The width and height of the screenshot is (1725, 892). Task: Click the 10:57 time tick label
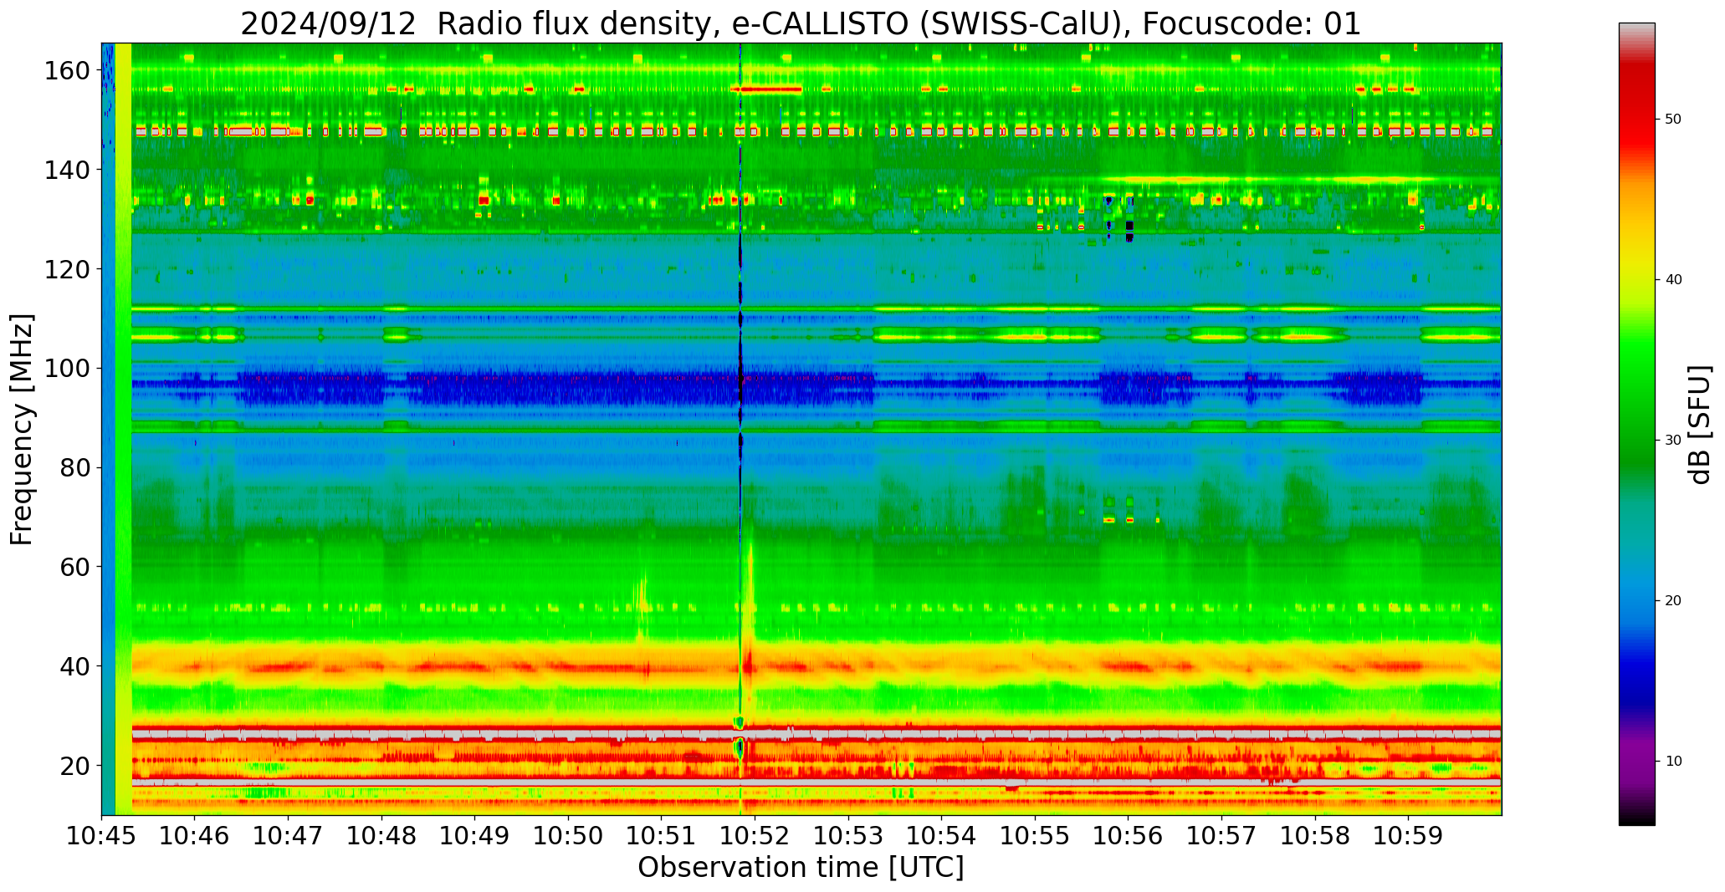click(x=1221, y=835)
